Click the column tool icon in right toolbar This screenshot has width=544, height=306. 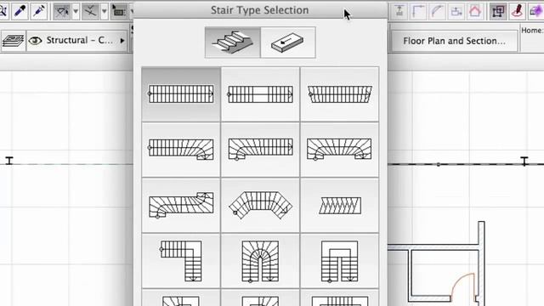tap(399, 11)
